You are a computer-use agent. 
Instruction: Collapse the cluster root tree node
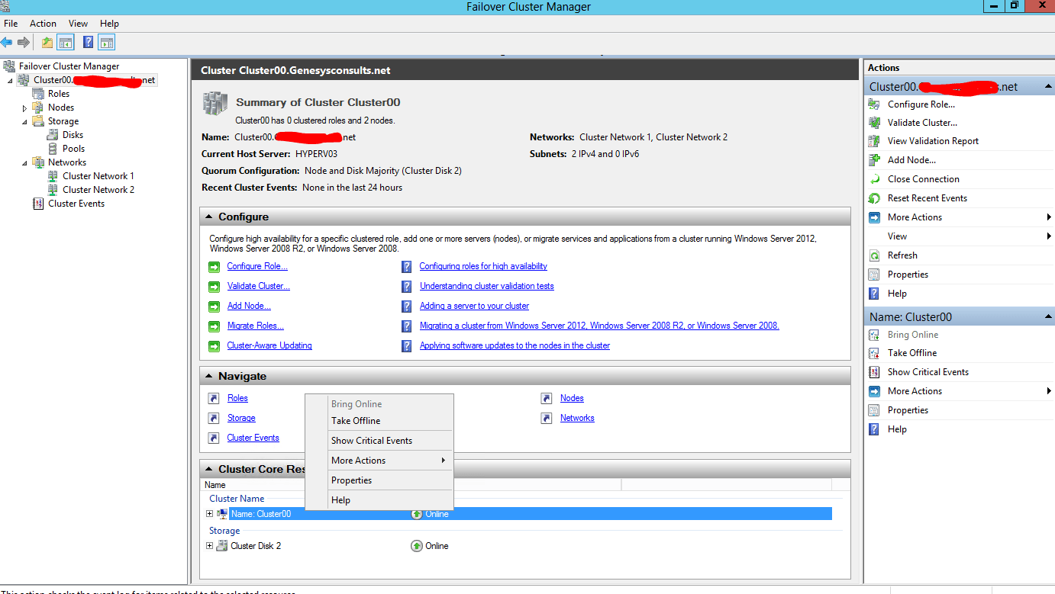pos(10,80)
